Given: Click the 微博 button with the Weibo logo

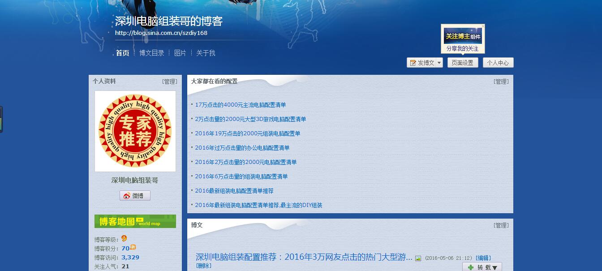Looking at the screenshot, I should point(135,196).
